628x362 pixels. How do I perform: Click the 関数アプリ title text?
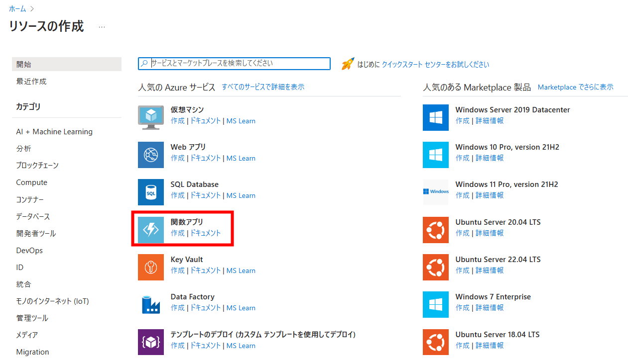point(187,222)
